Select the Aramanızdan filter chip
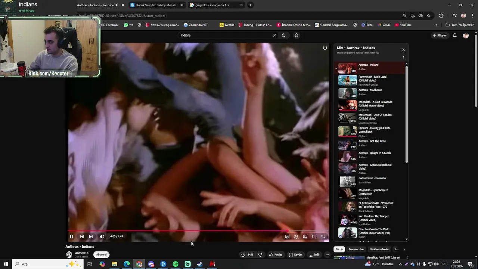The height and width of the screenshot is (269, 478). click(x=356, y=249)
